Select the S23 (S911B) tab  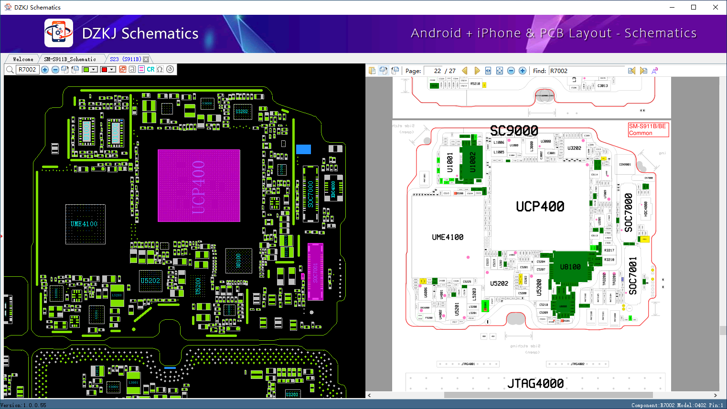pyautogui.click(x=126, y=59)
